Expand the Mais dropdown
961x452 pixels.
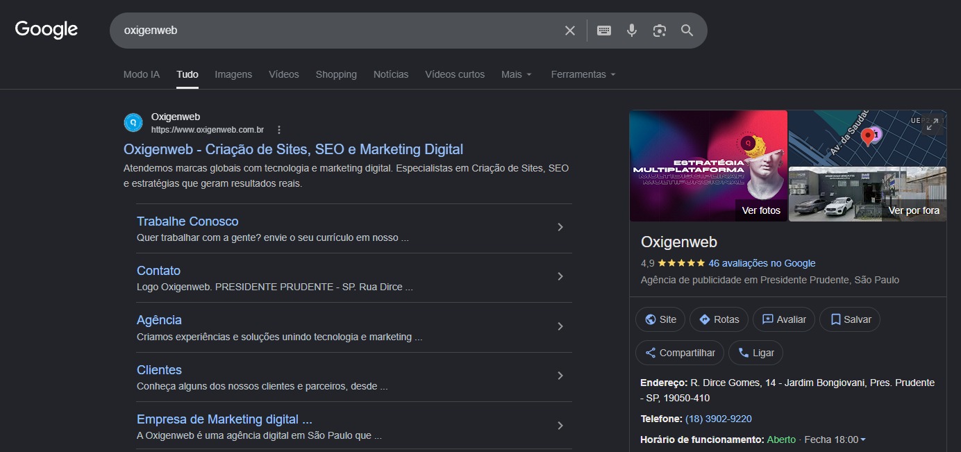(x=517, y=74)
